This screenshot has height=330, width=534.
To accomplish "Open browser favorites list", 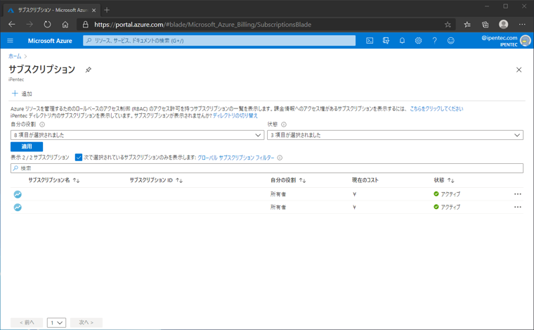I will (x=467, y=25).
